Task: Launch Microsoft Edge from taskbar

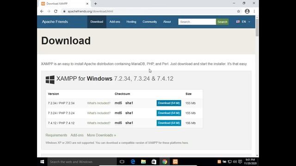Action: (x=133, y=162)
